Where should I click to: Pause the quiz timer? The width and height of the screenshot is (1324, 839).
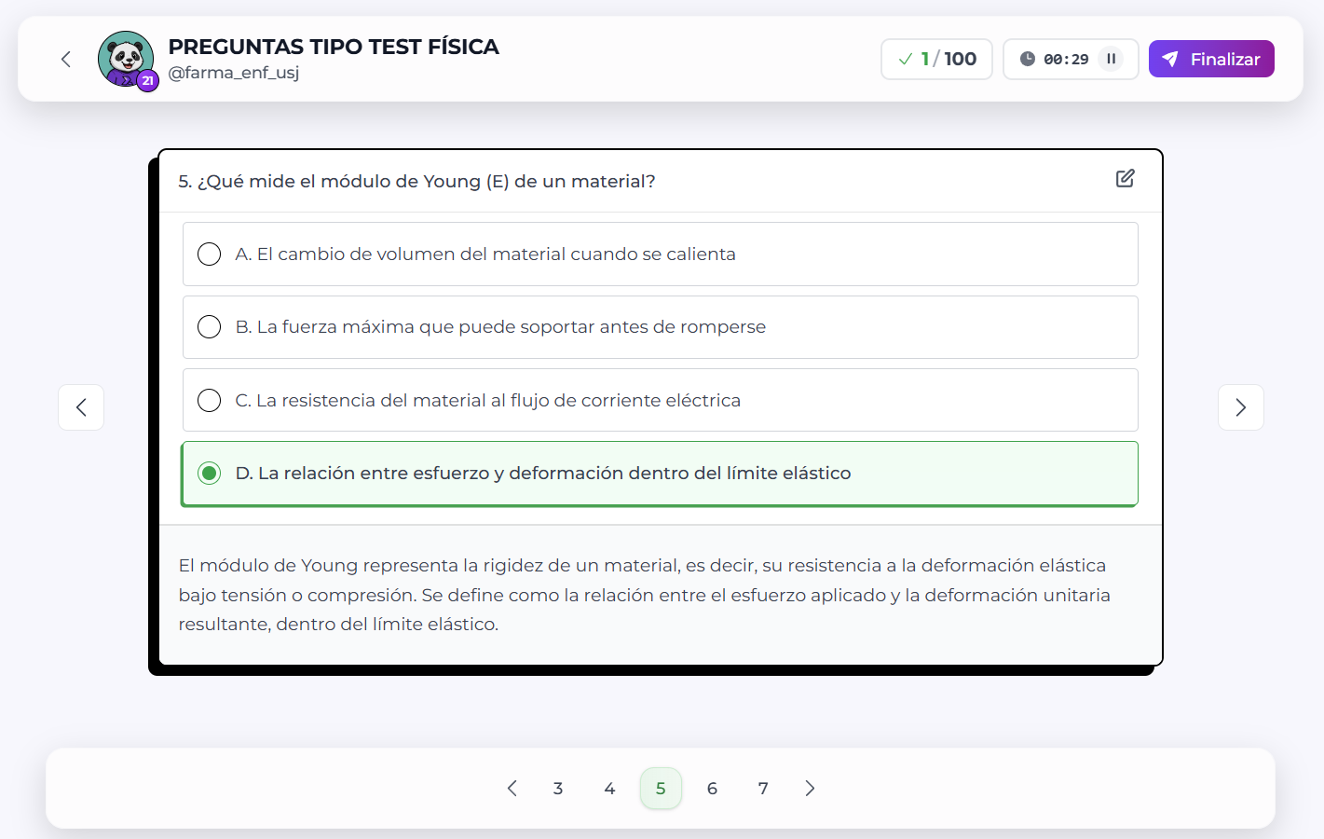click(x=1111, y=58)
